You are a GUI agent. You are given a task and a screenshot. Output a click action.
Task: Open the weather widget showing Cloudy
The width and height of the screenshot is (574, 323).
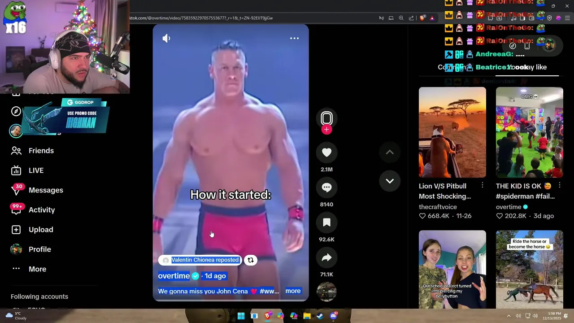[17, 316]
